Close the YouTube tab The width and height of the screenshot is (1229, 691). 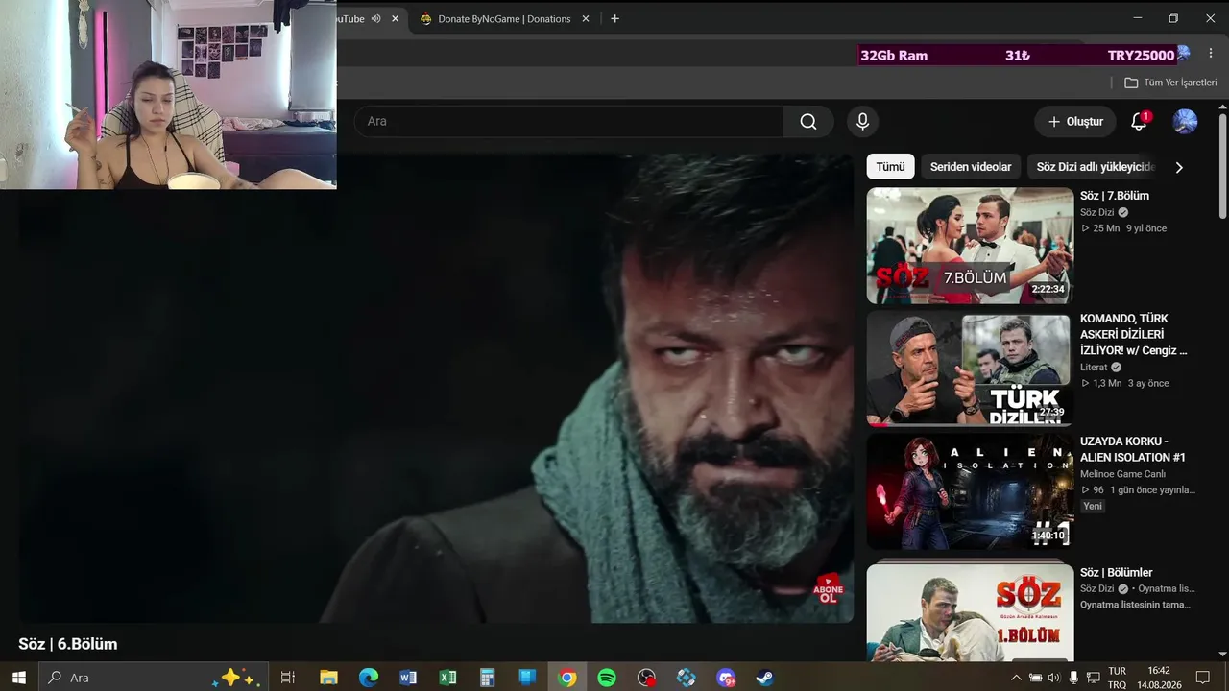coord(395,18)
